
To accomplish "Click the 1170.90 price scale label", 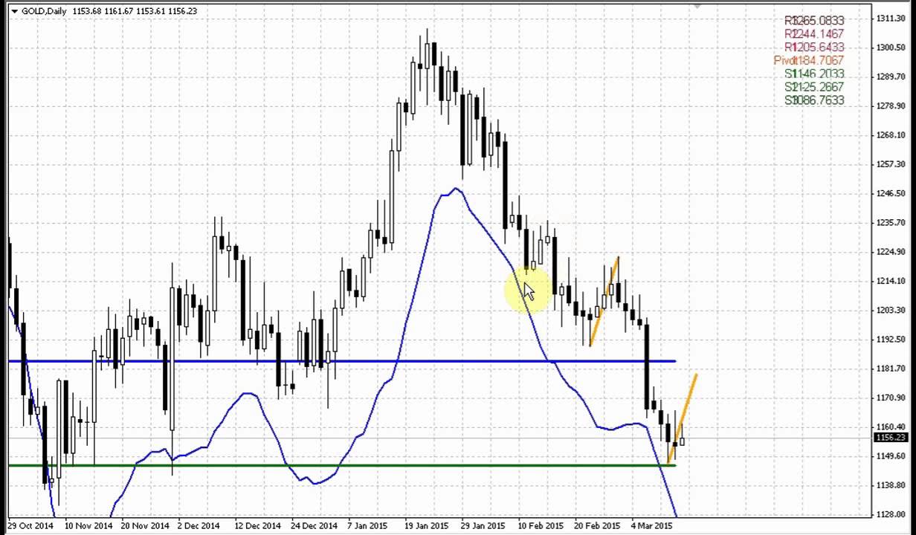I will (x=891, y=398).
